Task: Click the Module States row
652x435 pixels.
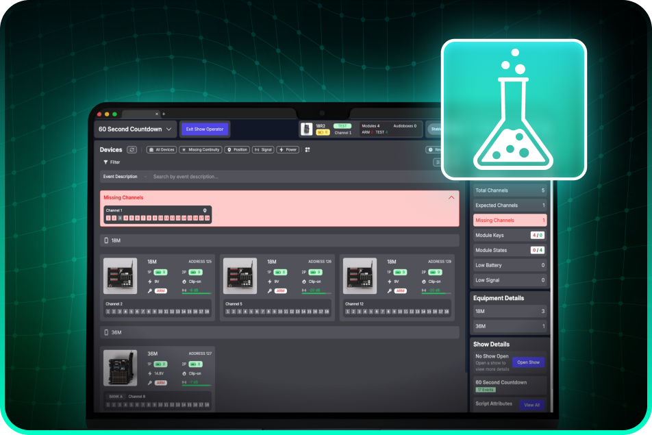Action: 510,250
